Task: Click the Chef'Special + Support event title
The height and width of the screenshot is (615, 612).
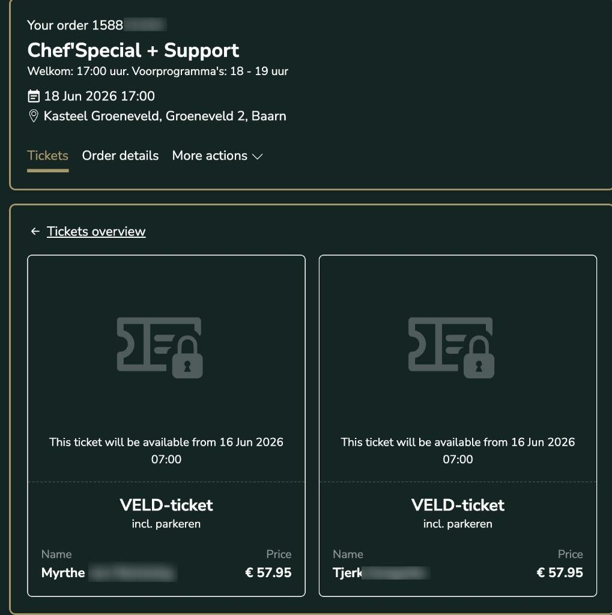Action: click(133, 50)
